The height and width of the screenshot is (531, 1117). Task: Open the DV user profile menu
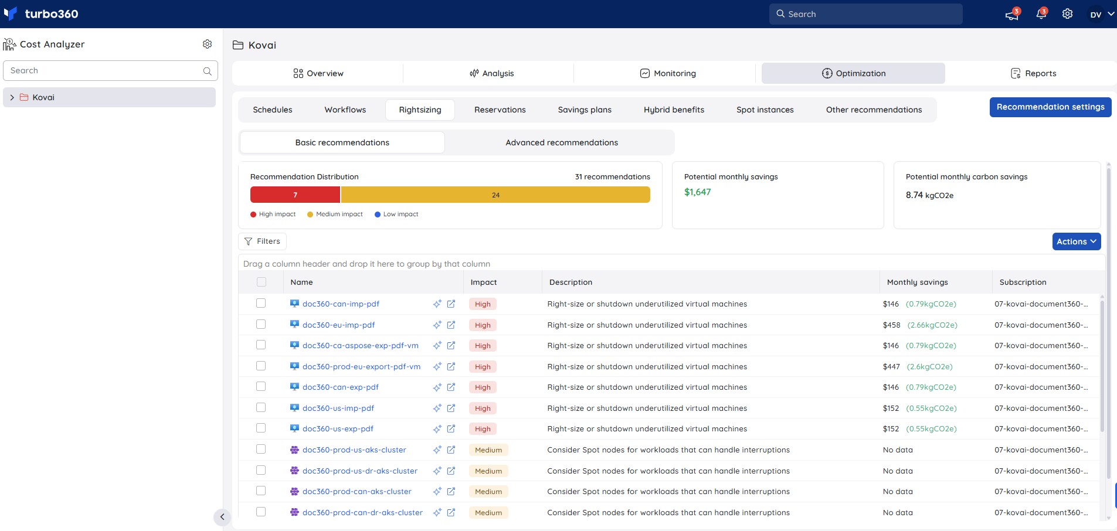pos(1102,14)
